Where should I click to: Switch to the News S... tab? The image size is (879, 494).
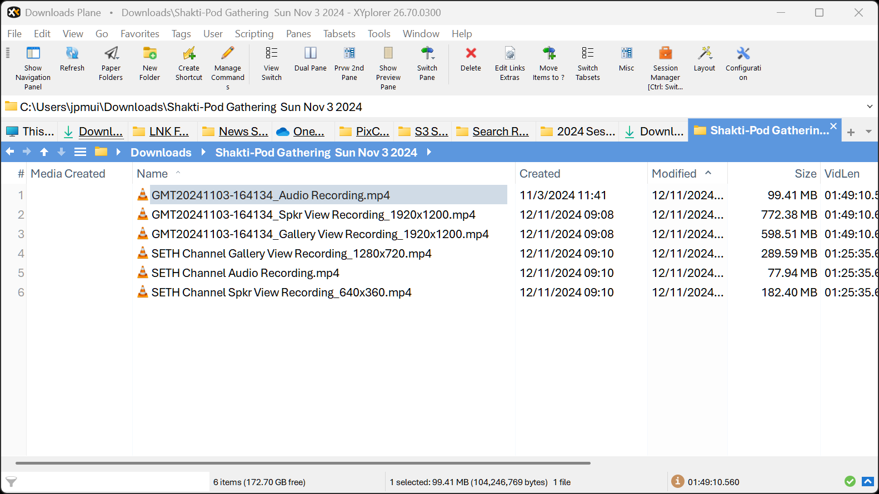235,132
